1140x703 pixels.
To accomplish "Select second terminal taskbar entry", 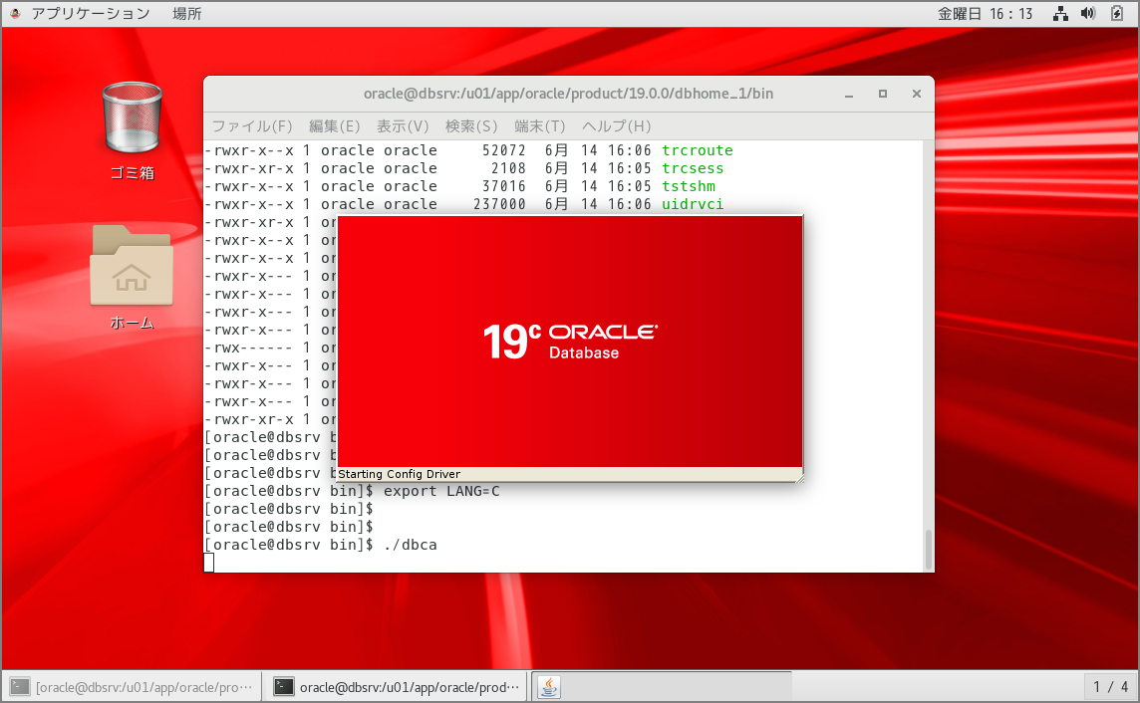I will click(397, 686).
